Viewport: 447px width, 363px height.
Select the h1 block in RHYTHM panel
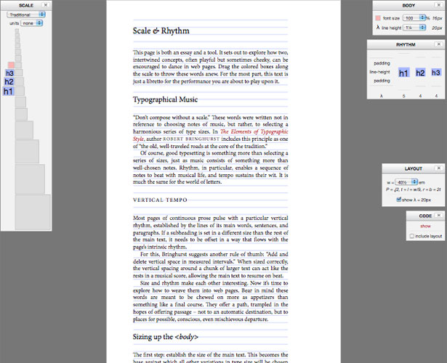pos(403,73)
